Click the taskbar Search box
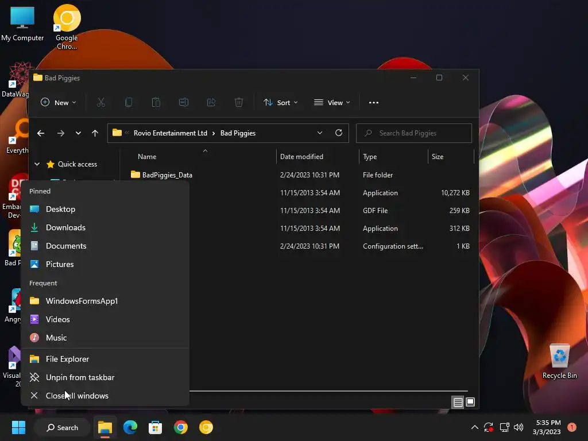Viewport: 588px width, 441px height. pos(62,427)
